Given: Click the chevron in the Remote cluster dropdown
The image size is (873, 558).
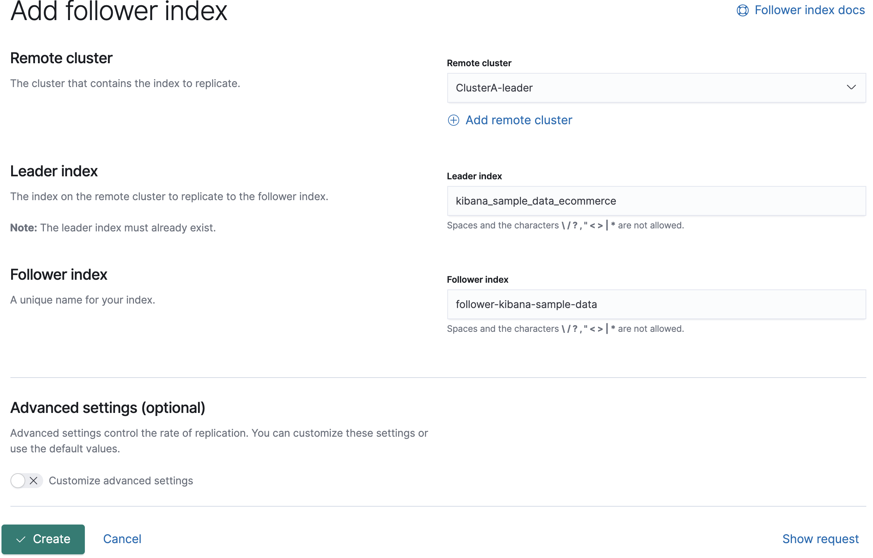Looking at the screenshot, I should tap(852, 88).
